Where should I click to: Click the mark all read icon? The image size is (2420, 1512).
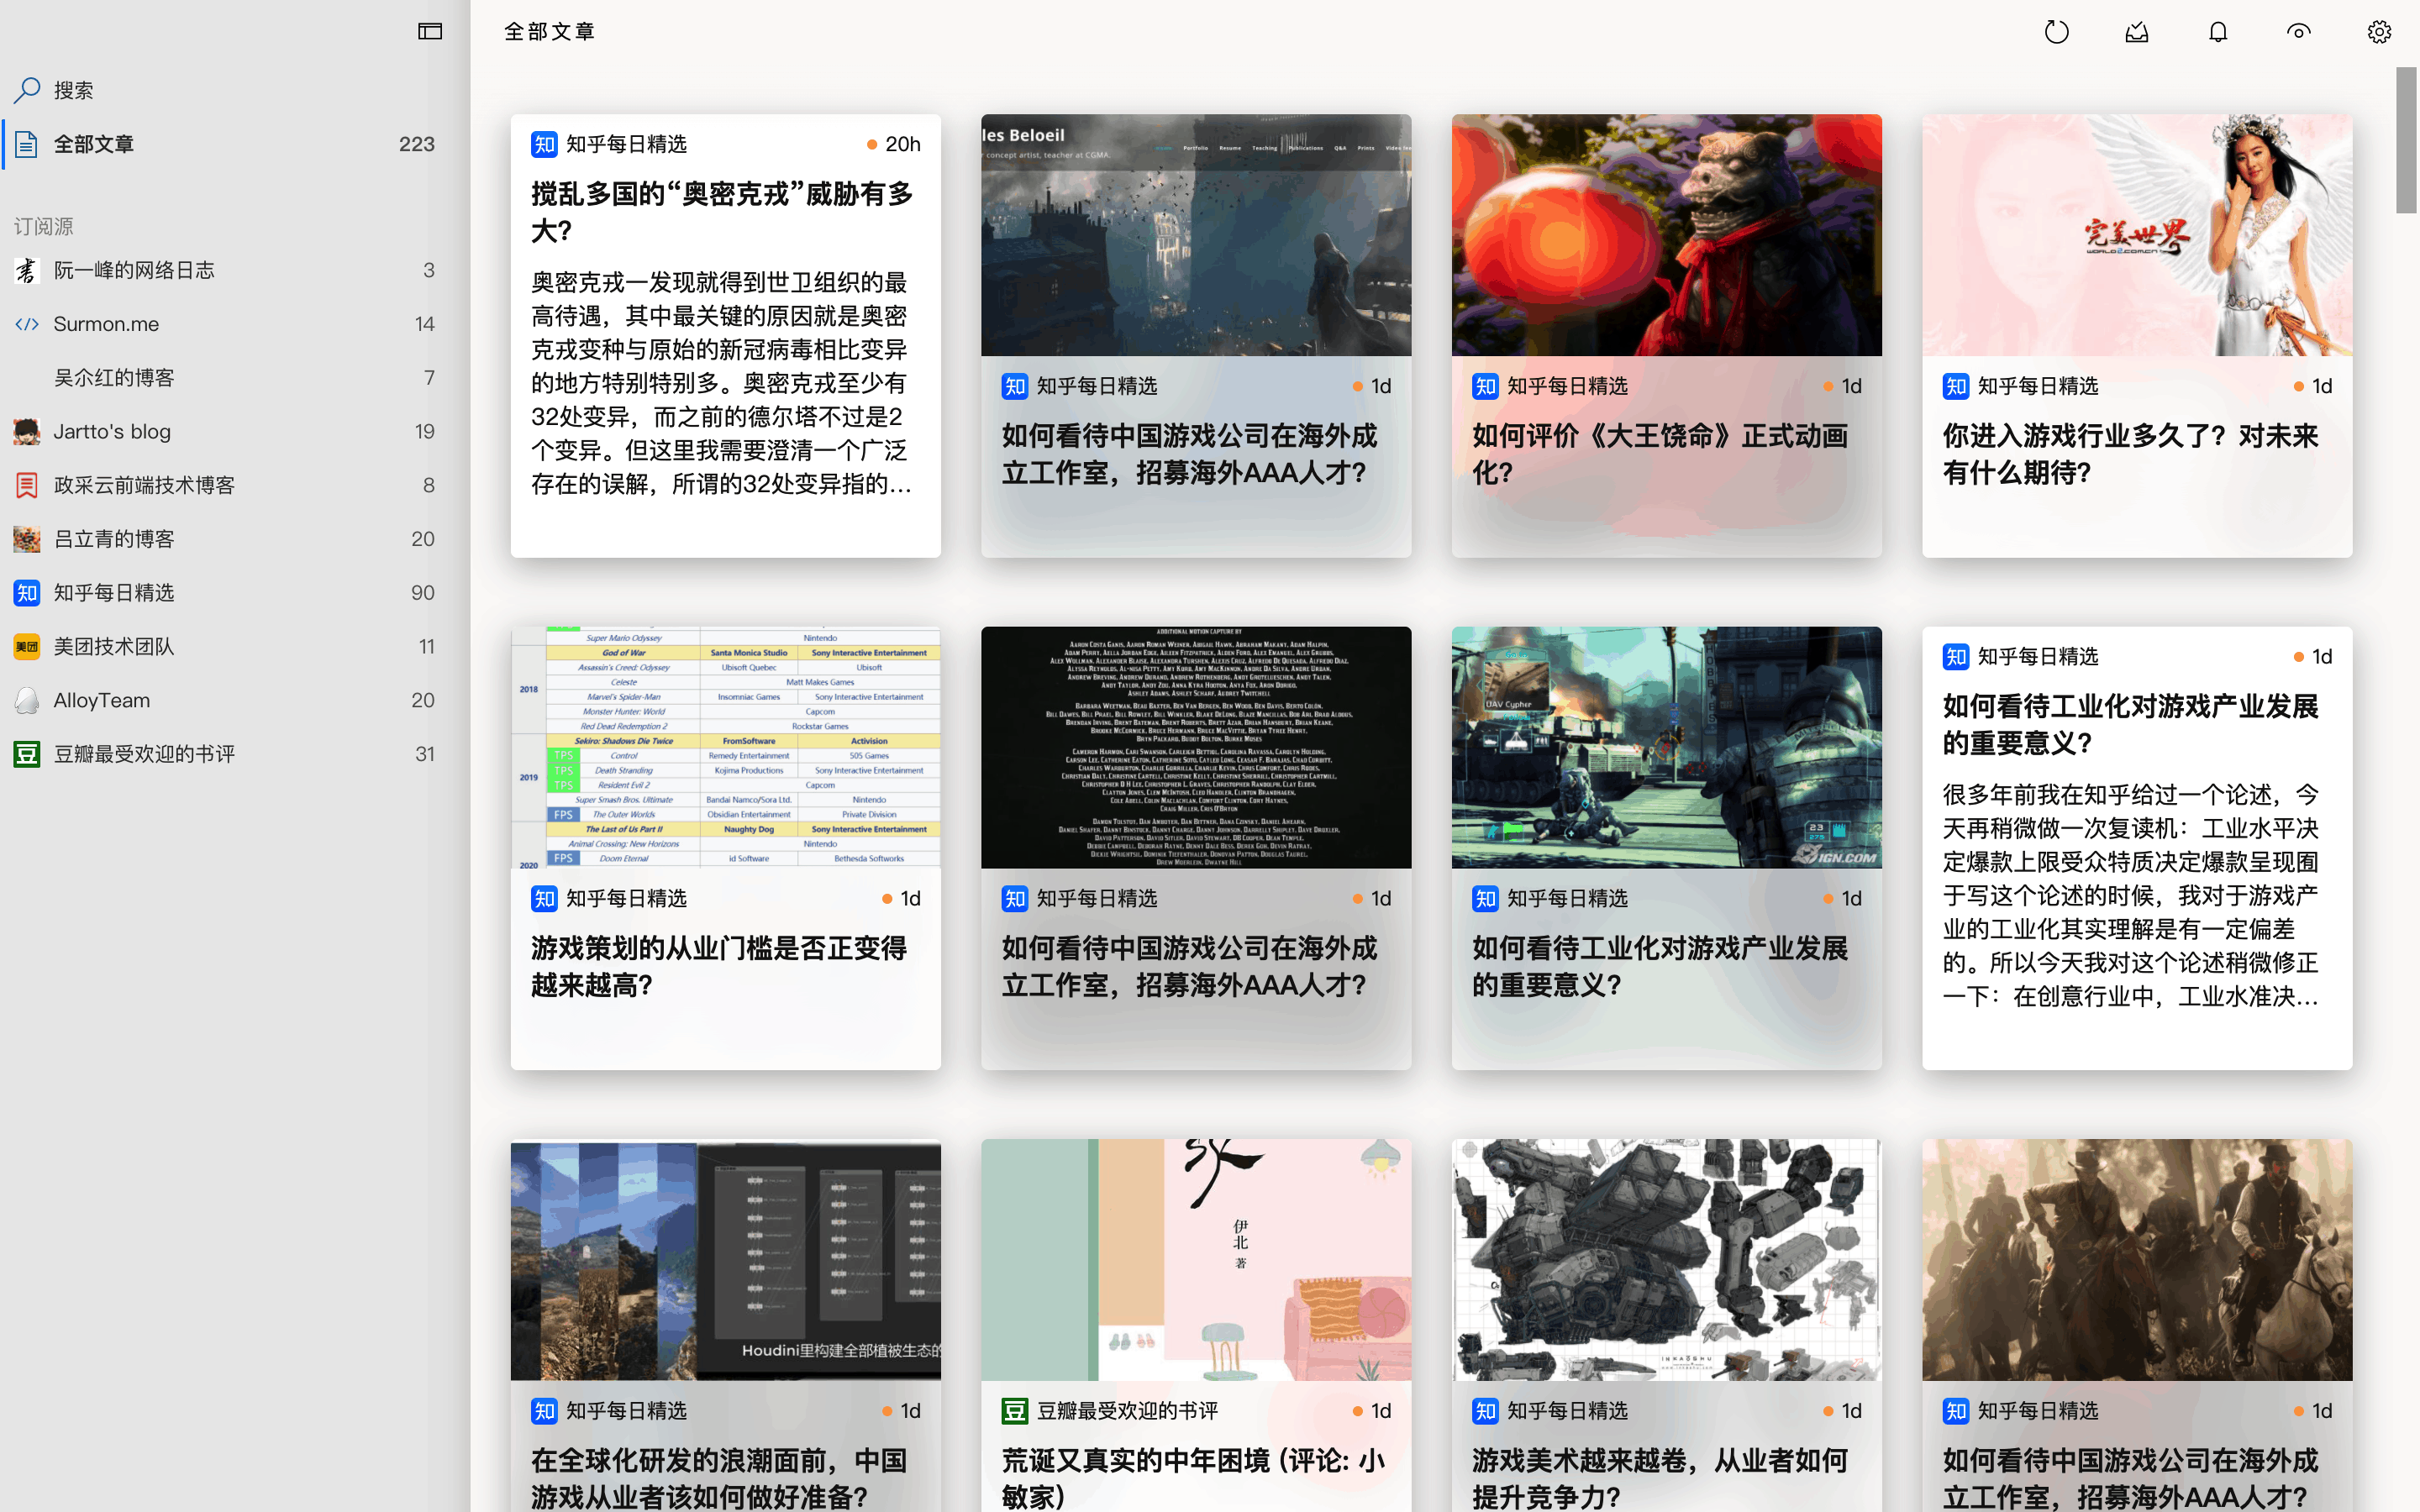2137,32
